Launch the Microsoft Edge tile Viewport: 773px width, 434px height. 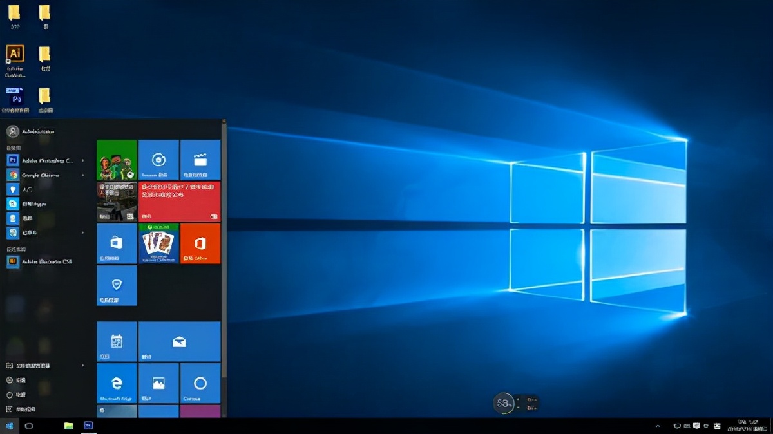(x=117, y=383)
